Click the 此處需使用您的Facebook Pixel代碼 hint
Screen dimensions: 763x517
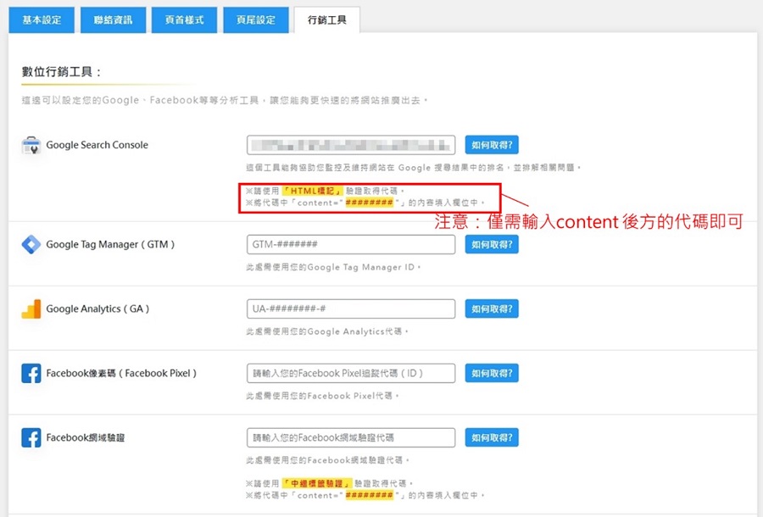322,396
